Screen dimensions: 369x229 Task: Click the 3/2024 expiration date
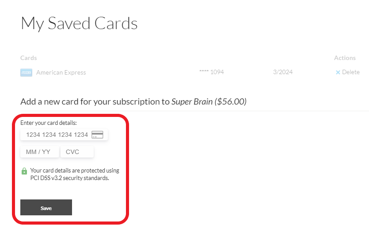click(x=283, y=72)
